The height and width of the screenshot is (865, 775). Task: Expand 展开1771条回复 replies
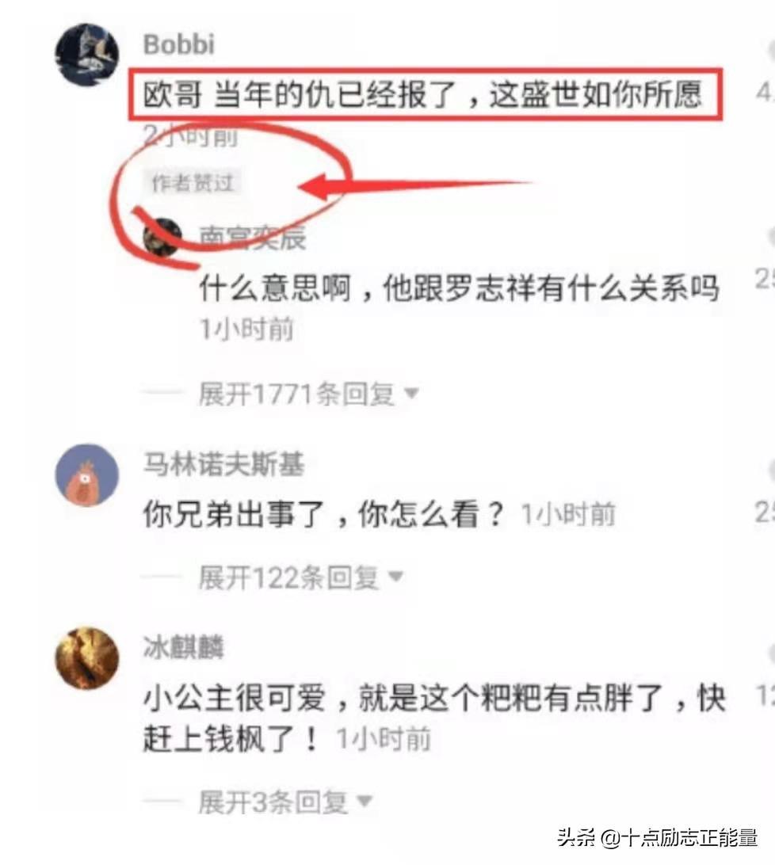pyautogui.click(x=296, y=394)
